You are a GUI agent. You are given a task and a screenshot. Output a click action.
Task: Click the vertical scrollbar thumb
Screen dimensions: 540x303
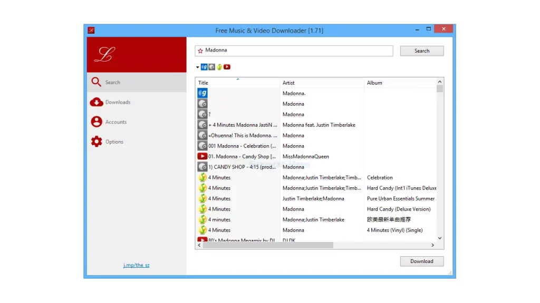coord(440,88)
